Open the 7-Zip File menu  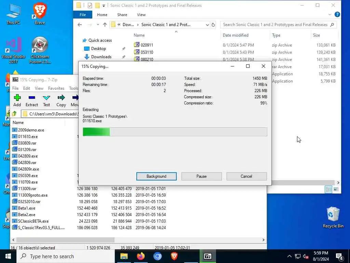click(15, 88)
